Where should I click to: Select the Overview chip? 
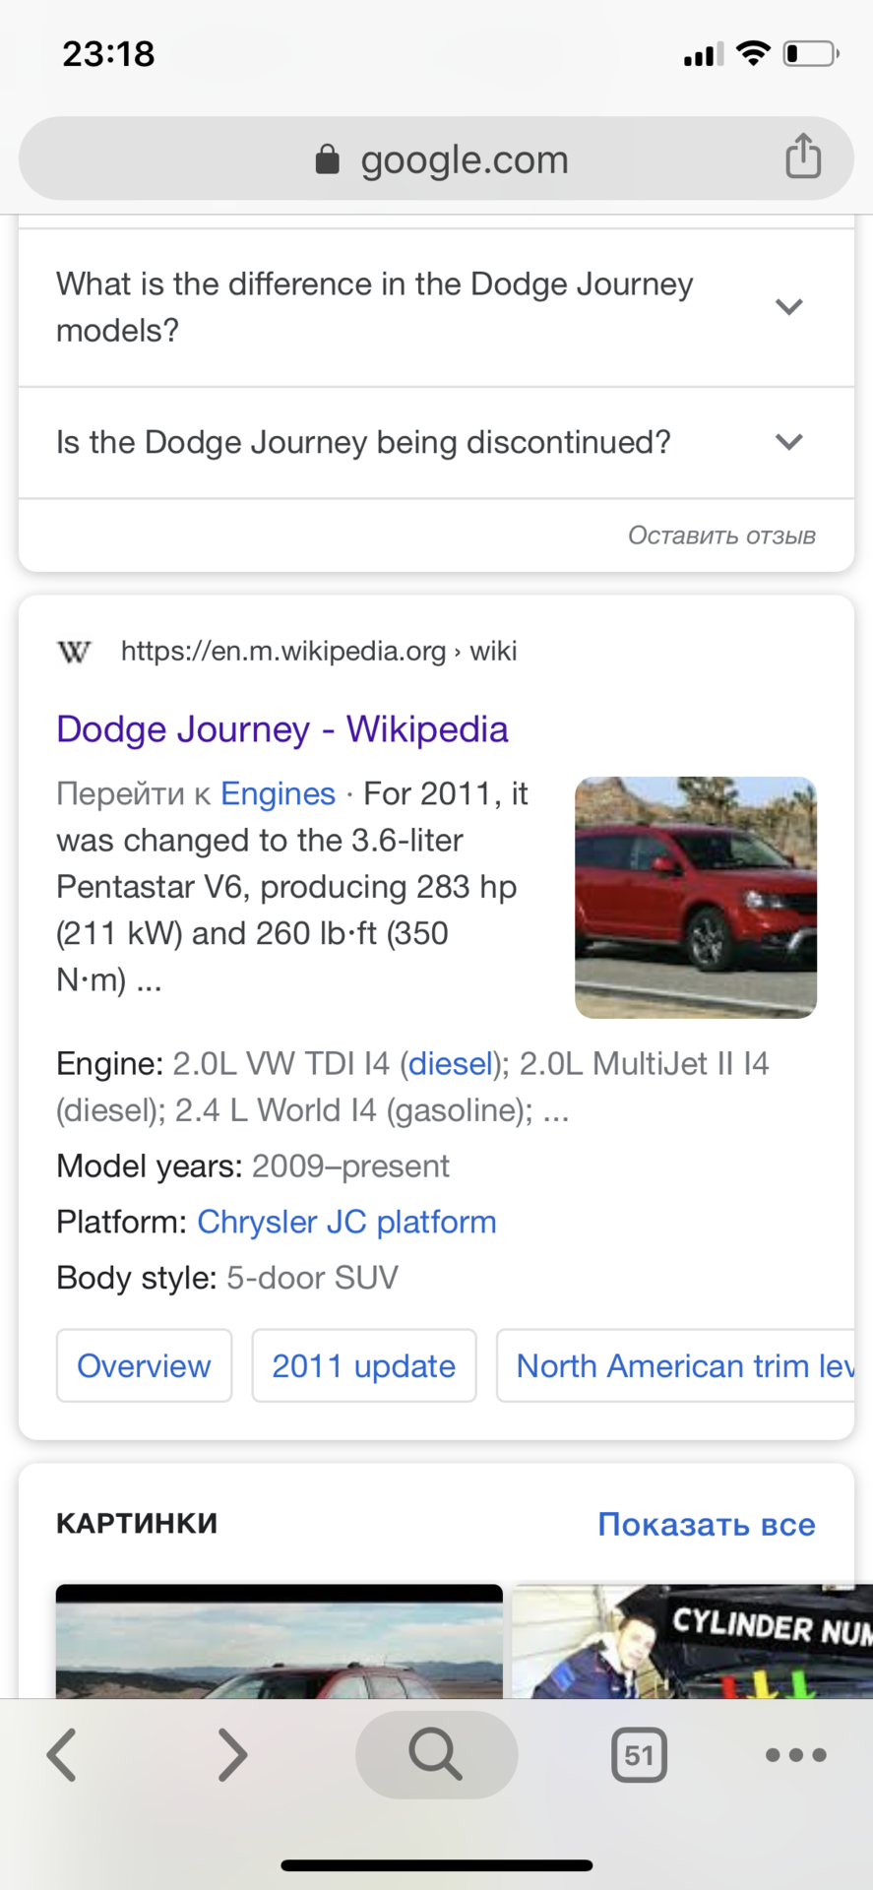point(144,1365)
